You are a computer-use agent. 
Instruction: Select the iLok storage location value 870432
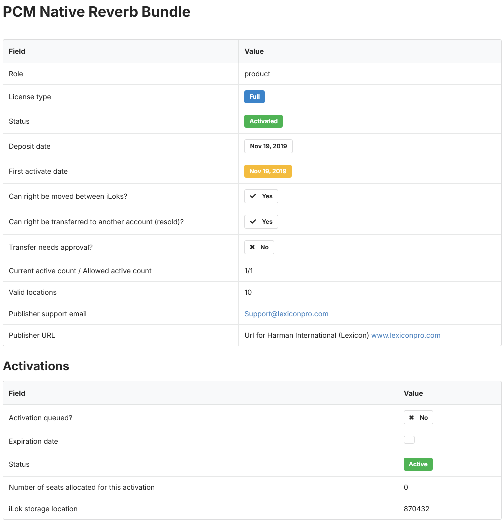tap(416, 509)
